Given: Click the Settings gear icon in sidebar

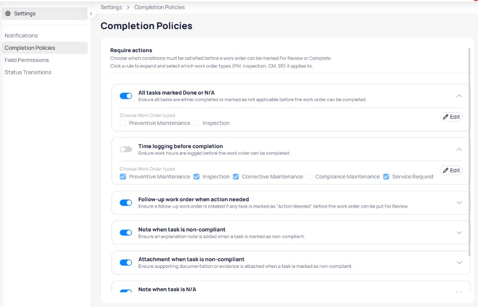Looking at the screenshot, I should coord(8,14).
